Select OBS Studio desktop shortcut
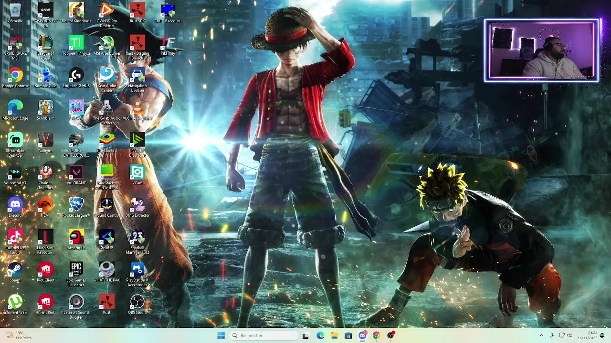Screen dimensions: 611x343 137,304
